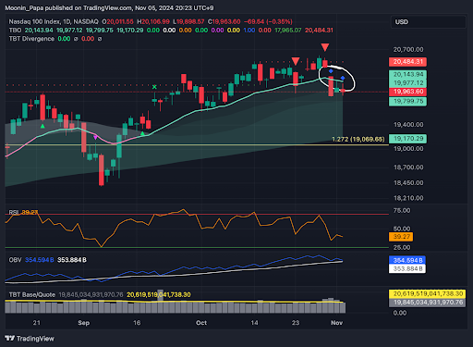Click the RSI indicator label
473x347 pixels.
(x=14, y=213)
